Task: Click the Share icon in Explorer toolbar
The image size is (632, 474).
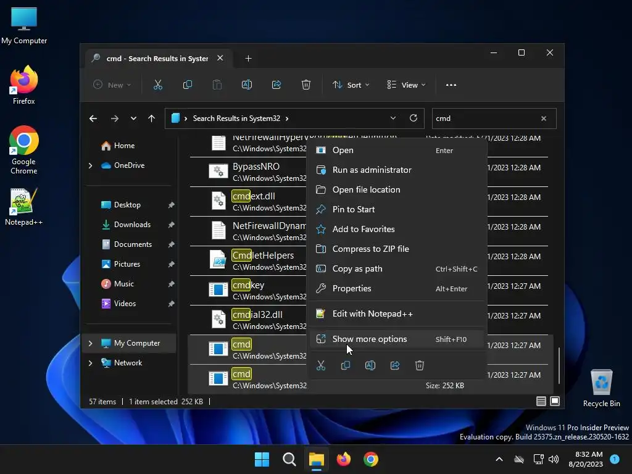Action: (x=276, y=85)
